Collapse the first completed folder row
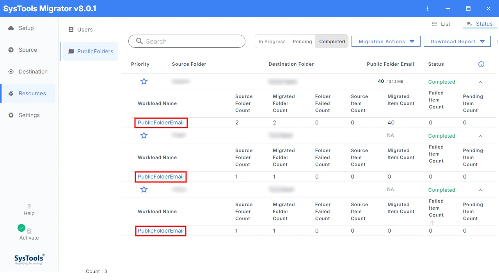499x280 pixels. 480,82
